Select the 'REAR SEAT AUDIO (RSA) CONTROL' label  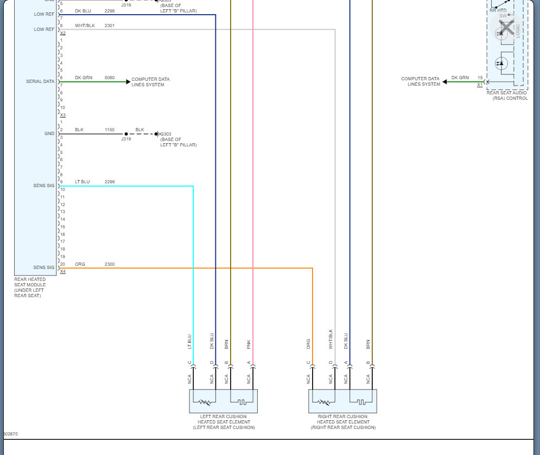point(507,95)
